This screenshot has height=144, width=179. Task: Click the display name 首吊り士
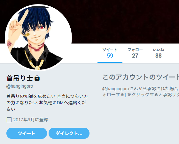pyautogui.click(x=20, y=78)
